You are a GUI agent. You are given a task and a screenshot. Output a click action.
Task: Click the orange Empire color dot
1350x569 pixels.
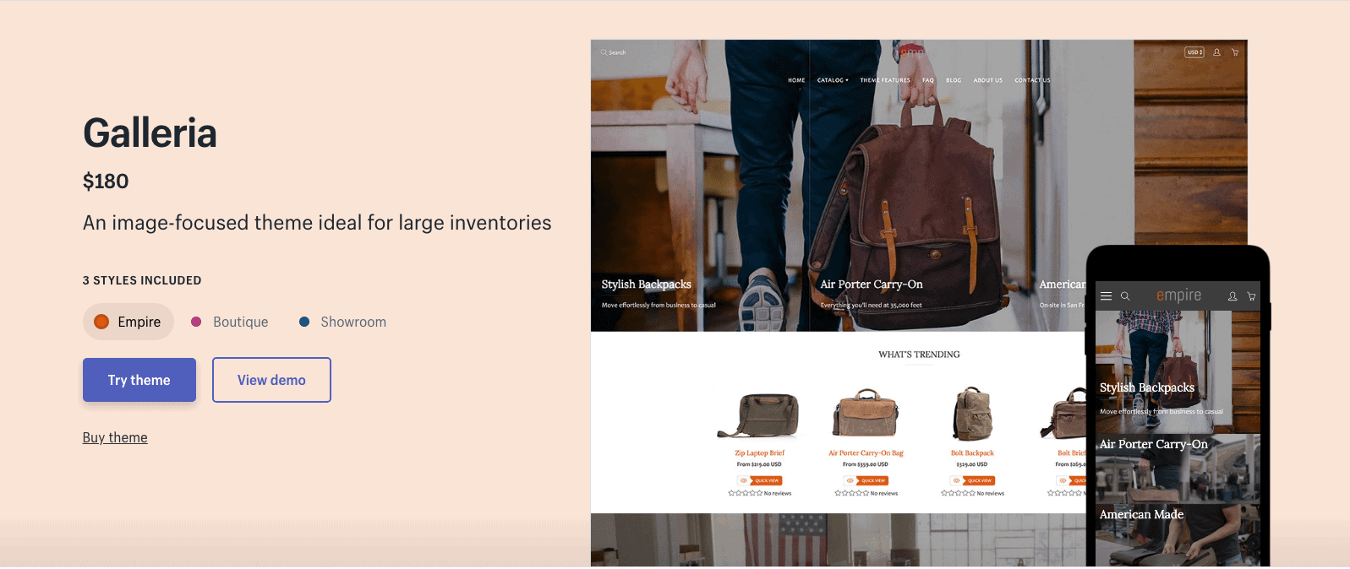pyautogui.click(x=101, y=322)
